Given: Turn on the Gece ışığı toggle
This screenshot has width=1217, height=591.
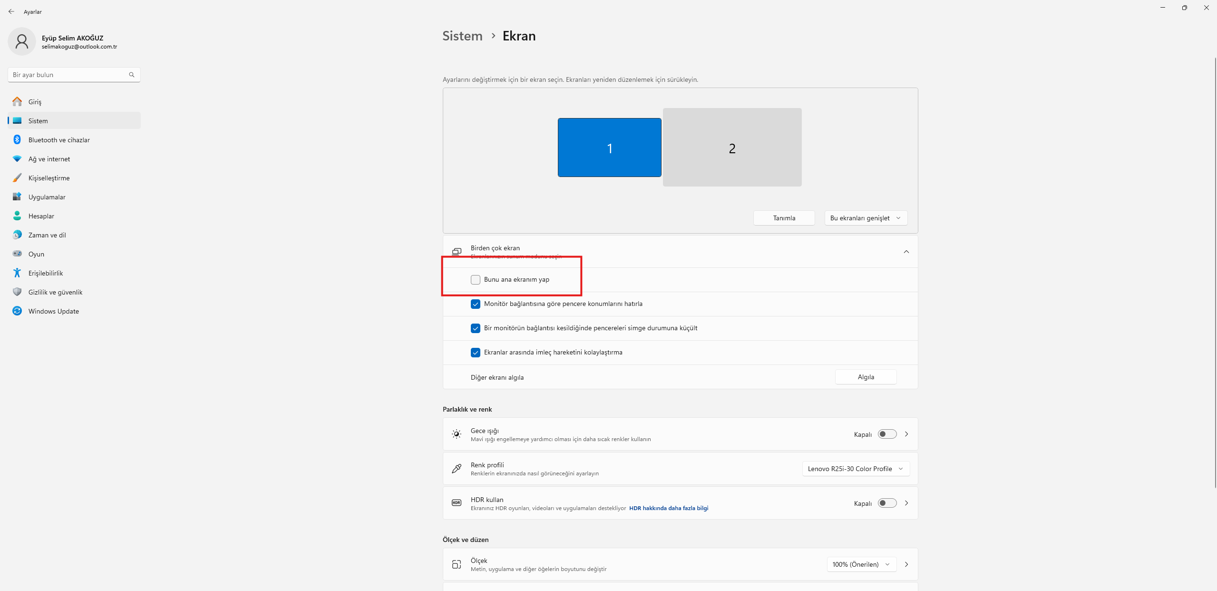Looking at the screenshot, I should pyautogui.click(x=887, y=434).
